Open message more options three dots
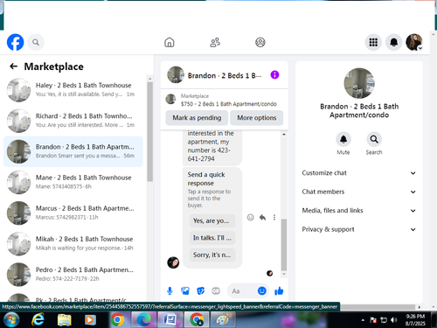The height and width of the screenshot is (328, 437). pyautogui.click(x=274, y=218)
